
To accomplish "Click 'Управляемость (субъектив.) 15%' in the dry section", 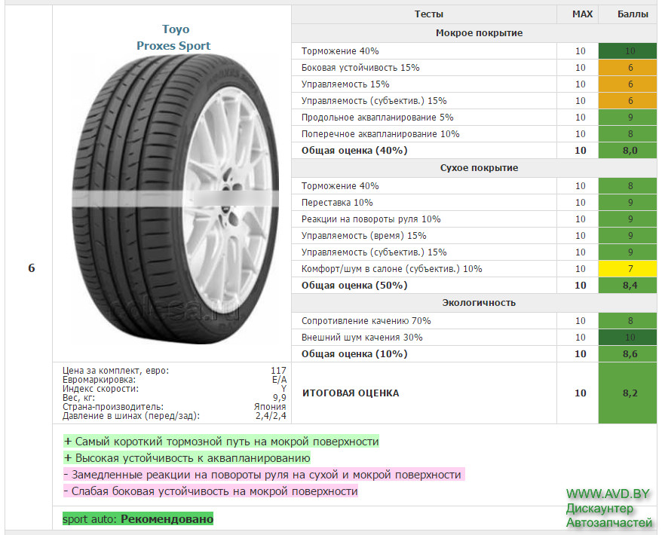I will point(374,252).
